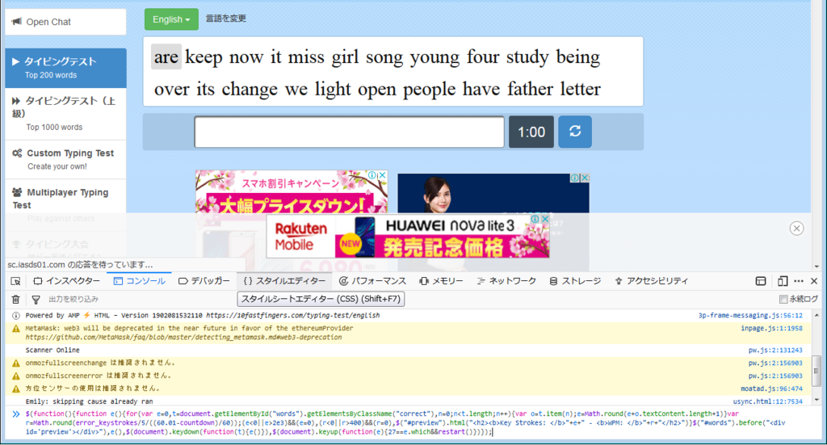Click the MetaMask web3 deprecation warning

click(x=189, y=332)
